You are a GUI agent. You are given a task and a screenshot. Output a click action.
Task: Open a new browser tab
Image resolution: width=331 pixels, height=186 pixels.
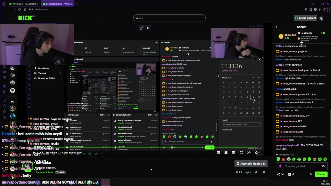[76, 4]
